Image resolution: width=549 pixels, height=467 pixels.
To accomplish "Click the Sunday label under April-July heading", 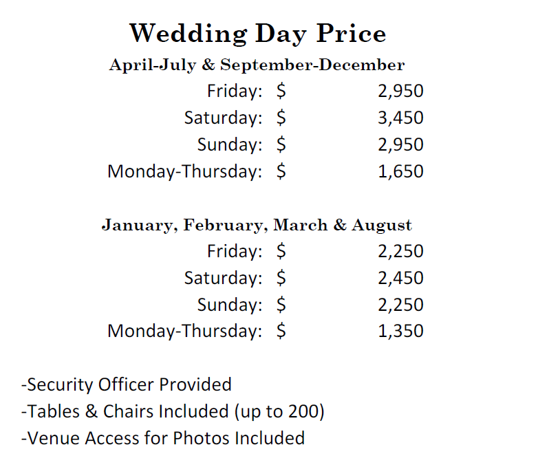I will pos(229,144).
